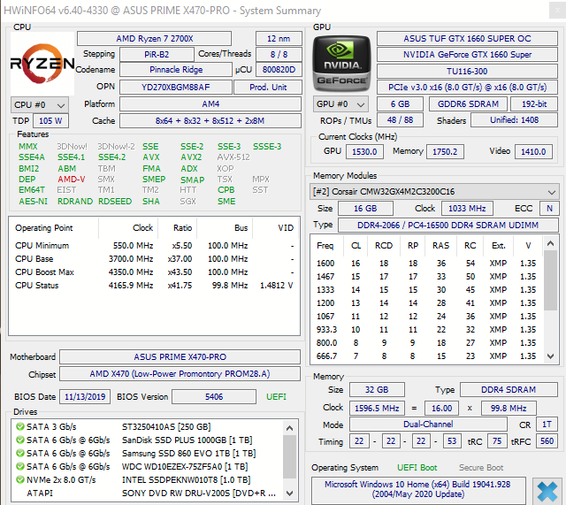Click the NVIDIA GeForce logo image
The width and height of the screenshot is (566, 505).
(341, 64)
